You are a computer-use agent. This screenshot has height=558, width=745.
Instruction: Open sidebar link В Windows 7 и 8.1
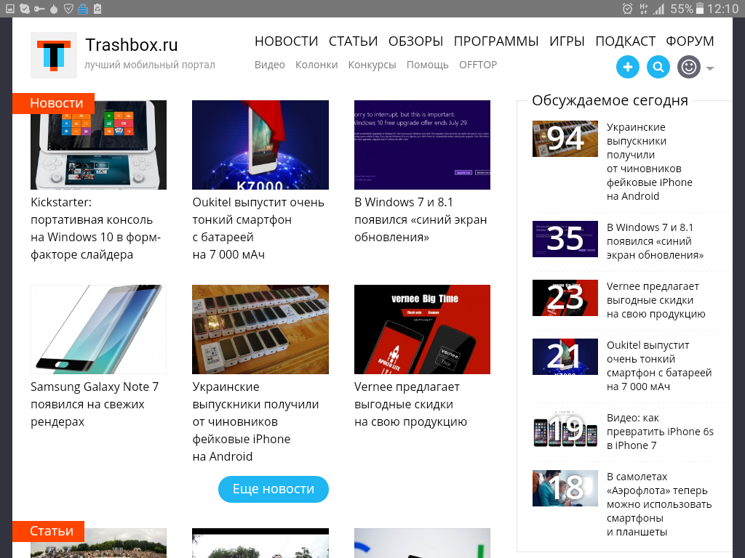(x=655, y=241)
